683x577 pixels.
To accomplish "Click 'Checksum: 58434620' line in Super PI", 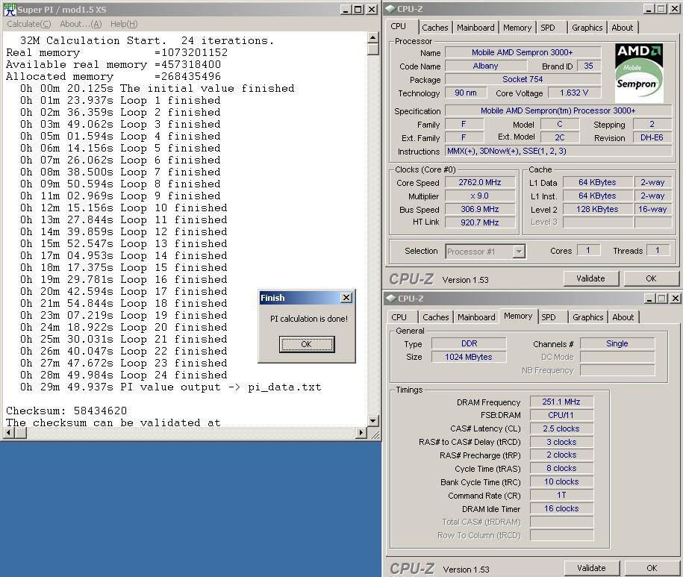I will click(x=66, y=411).
